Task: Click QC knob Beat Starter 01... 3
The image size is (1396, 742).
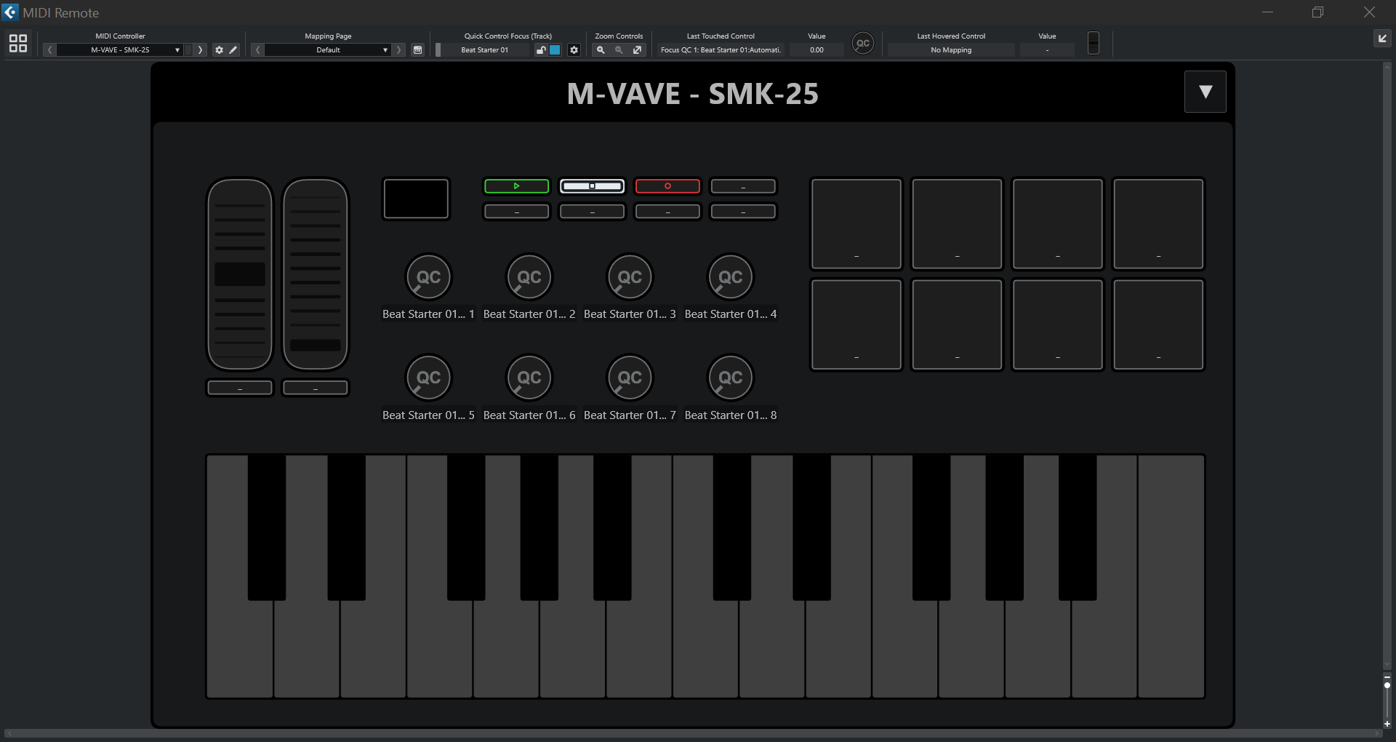Action: pyautogui.click(x=630, y=277)
